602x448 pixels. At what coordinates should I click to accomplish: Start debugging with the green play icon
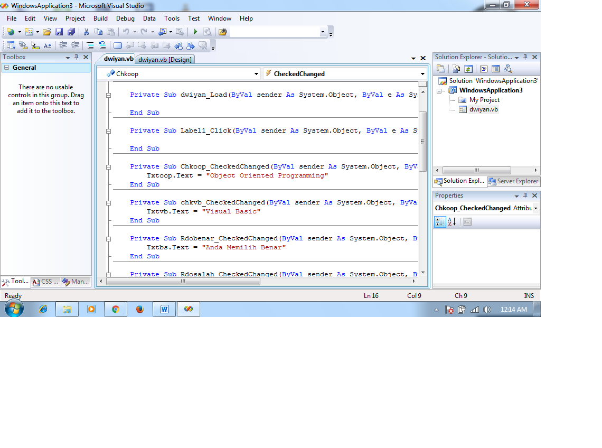[x=195, y=32]
